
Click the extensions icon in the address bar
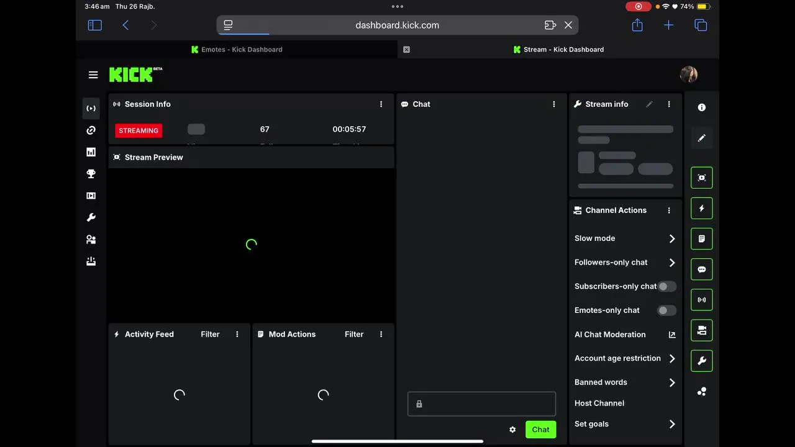tap(550, 25)
